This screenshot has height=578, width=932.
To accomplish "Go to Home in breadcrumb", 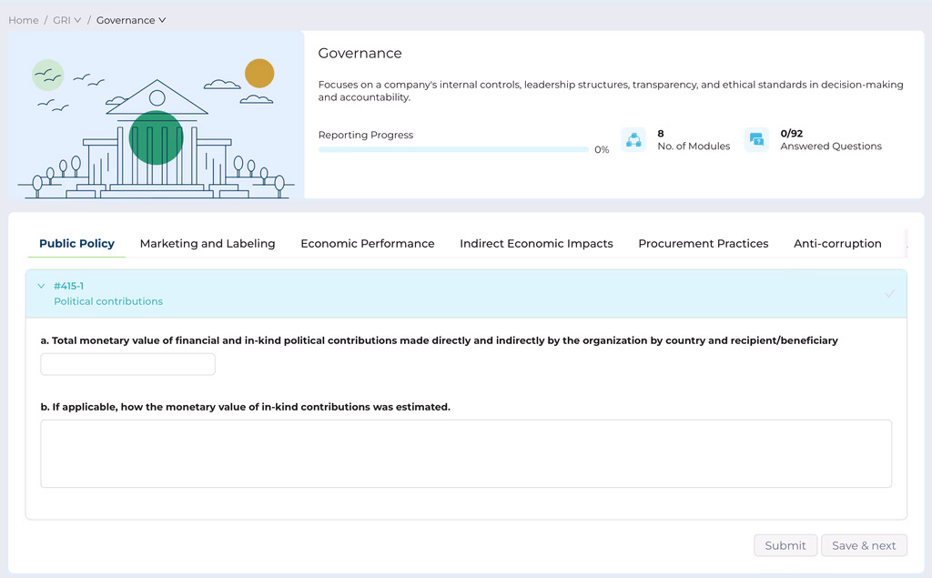I will tap(24, 20).
